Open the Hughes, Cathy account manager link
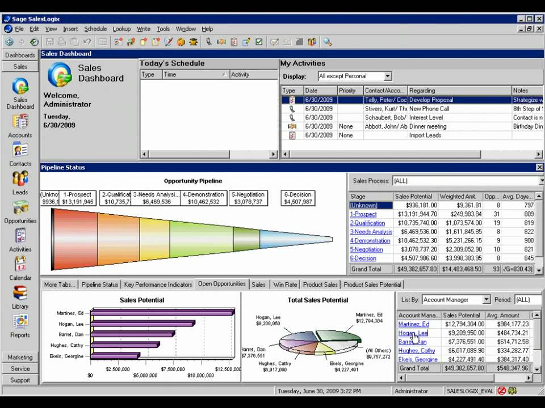This screenshot has width=545, height=408. click(416, 350)
